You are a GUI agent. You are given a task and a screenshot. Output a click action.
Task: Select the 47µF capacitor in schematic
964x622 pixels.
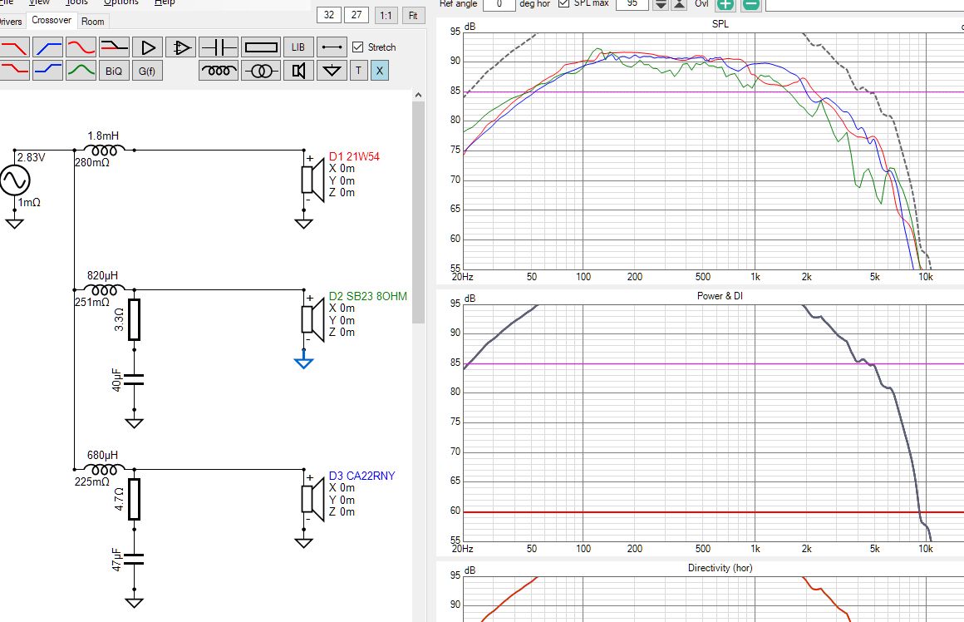pyautogui.click(x=134, y=560)
